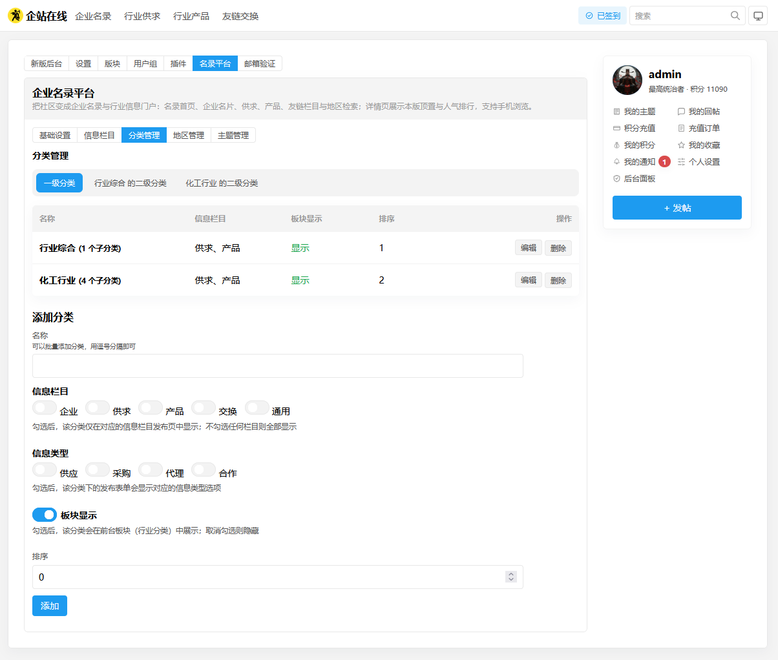Click the 排序 number input field
Screen dimensions: 778x660
(278, 577)
